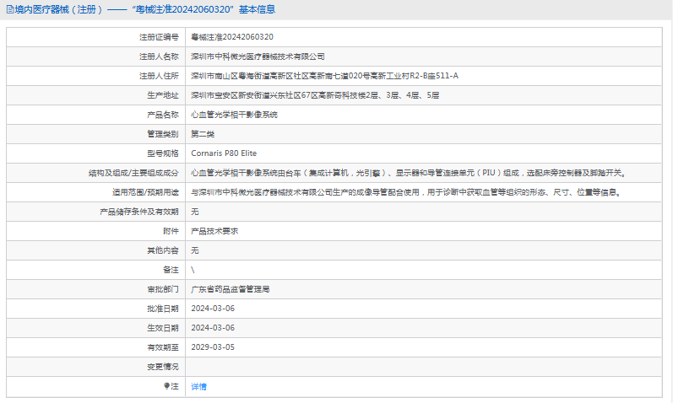Click model value Cornaris P80 Elite

(224, 153)
